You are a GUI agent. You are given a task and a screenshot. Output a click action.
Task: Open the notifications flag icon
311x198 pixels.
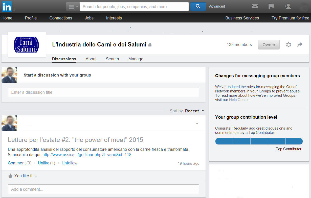pos(271,7)
